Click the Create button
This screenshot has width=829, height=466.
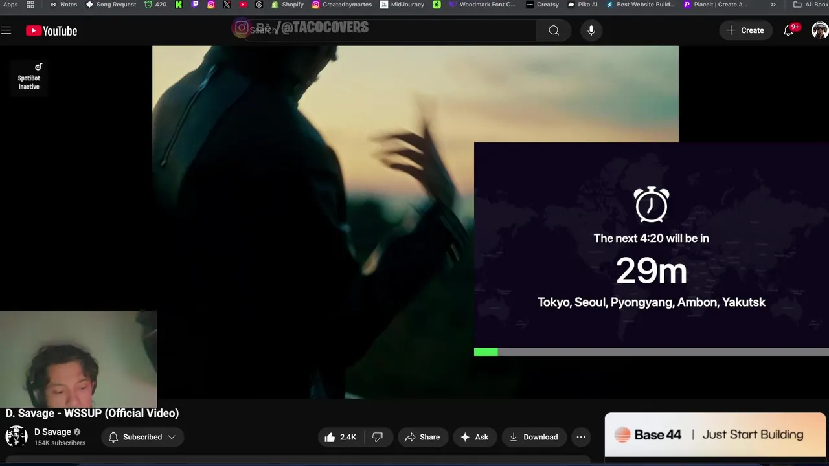pyautogui.click(x=745, y=30)
